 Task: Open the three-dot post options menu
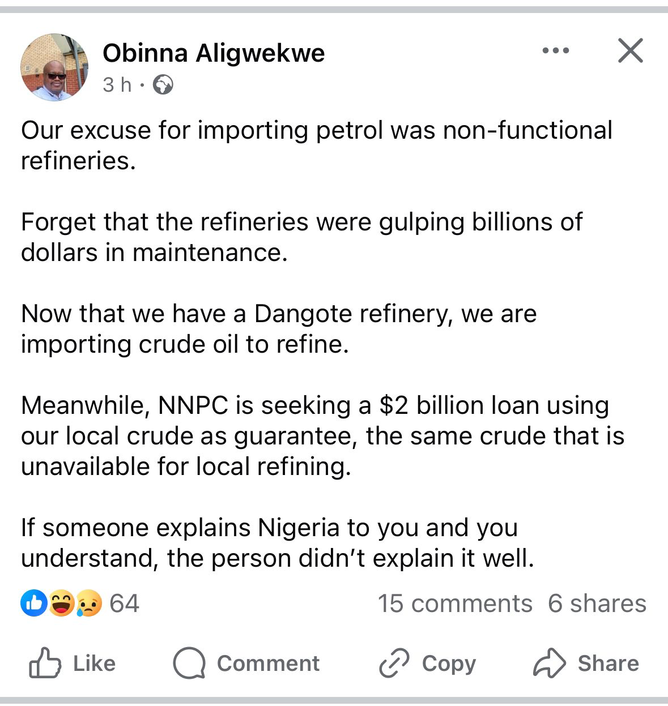click(x=555, y=51)
